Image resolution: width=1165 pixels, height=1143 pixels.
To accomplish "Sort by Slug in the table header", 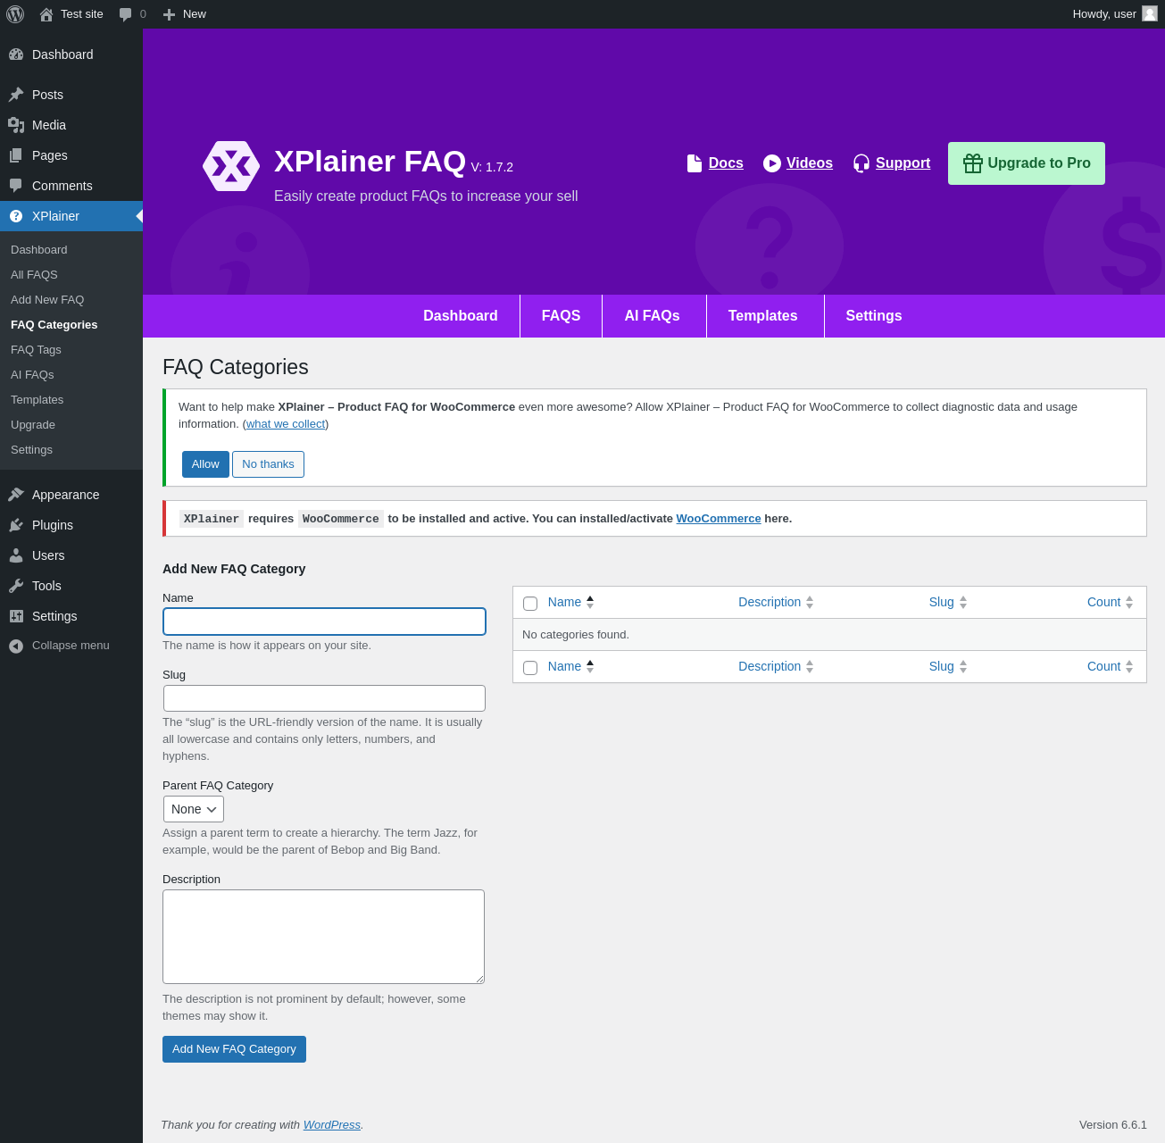I will tap(947, 603).
